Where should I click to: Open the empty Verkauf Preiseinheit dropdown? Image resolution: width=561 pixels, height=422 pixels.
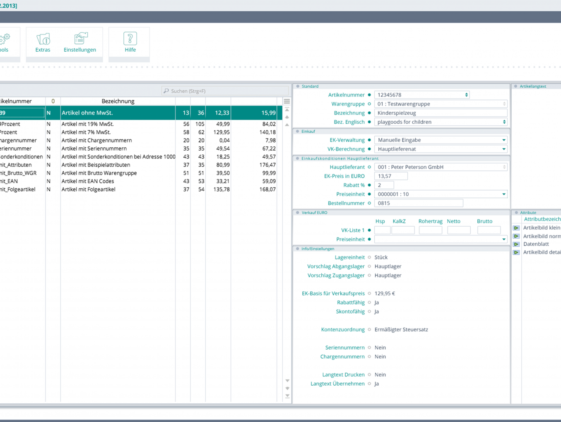click(x=503, y=239)
